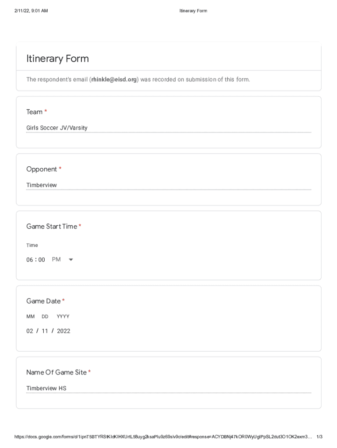
Task: Click the small 'Itinerary Form' page header title
Action: click(193, 10)
